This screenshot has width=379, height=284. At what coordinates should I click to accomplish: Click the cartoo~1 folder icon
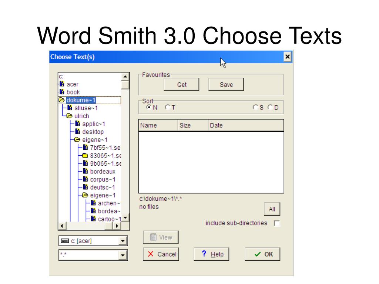click(94, 219)
